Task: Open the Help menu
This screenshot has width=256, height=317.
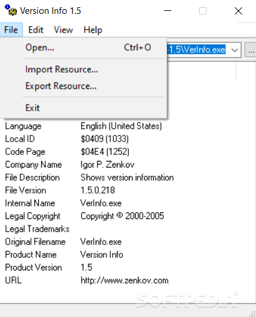Action: pos(93,30)
